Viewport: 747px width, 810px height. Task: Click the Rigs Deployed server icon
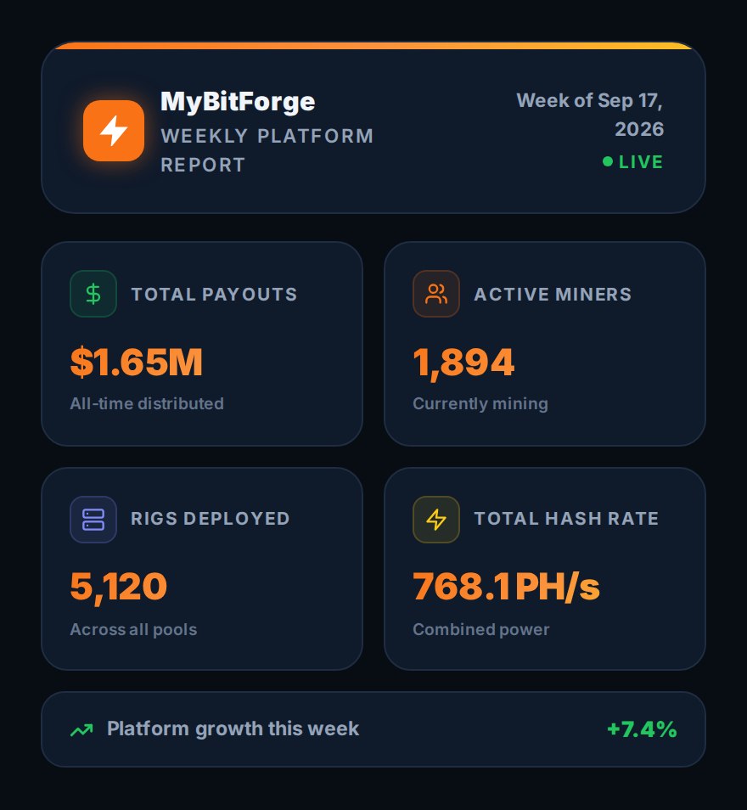point(93,519)
